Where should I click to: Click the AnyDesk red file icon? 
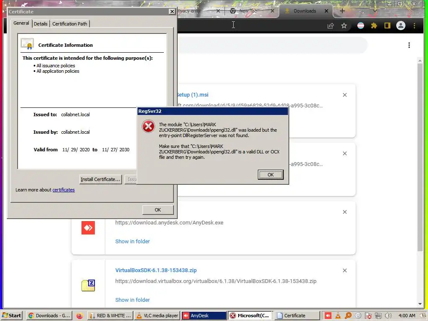point(88,228)
